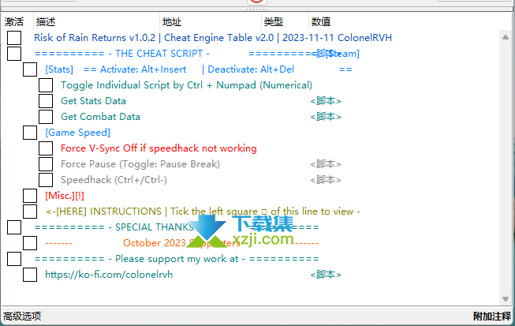Enable THE CHEAT SCRIPT row checkbox
This screenshot has width=515, height=326.
click(x=14, y=54)
